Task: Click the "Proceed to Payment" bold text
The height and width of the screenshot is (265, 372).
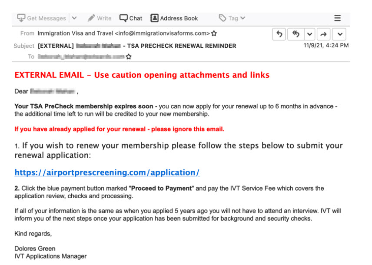Action: pos(161,189)
